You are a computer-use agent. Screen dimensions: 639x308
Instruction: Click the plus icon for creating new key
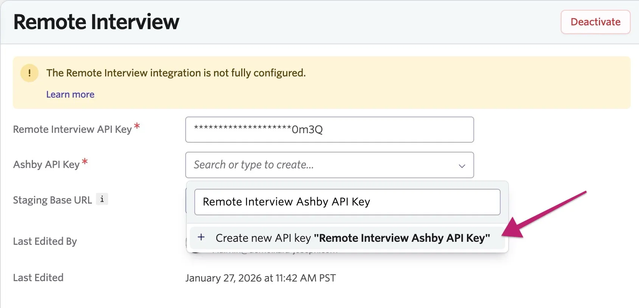click(x=201, y=237)
